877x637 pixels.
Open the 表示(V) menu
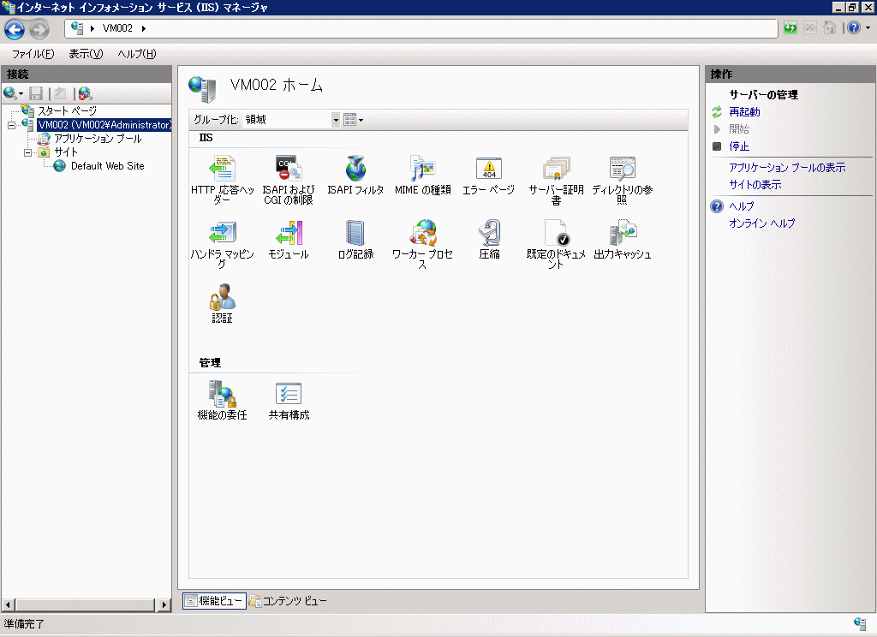86,54
